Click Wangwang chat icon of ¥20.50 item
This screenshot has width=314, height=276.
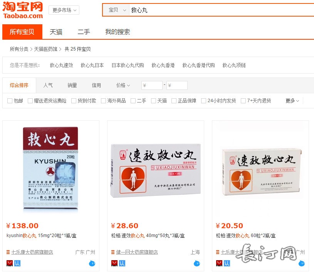(302, 263)
